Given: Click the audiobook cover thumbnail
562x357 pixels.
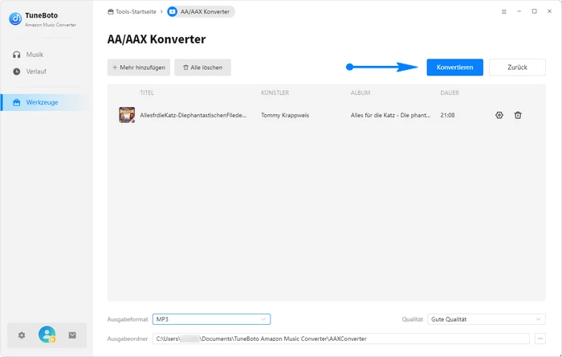Looking at the screenshot, I should pyautogui.click(x=127, y=115).
